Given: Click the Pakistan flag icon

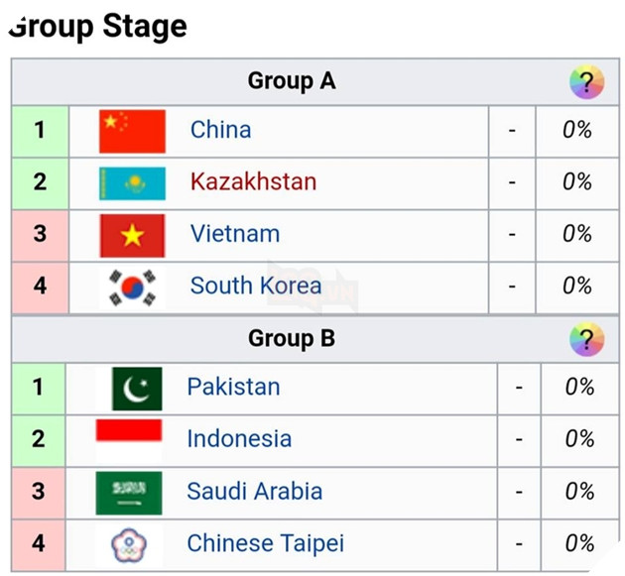Looking at the screenshot, I should [x=137, y=389].
